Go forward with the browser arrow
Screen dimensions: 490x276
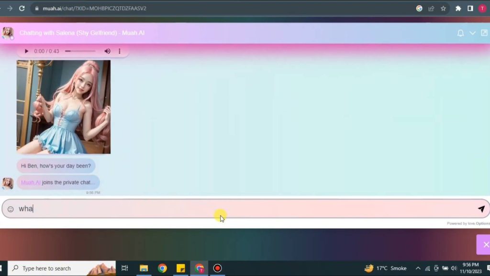[10, 9]
